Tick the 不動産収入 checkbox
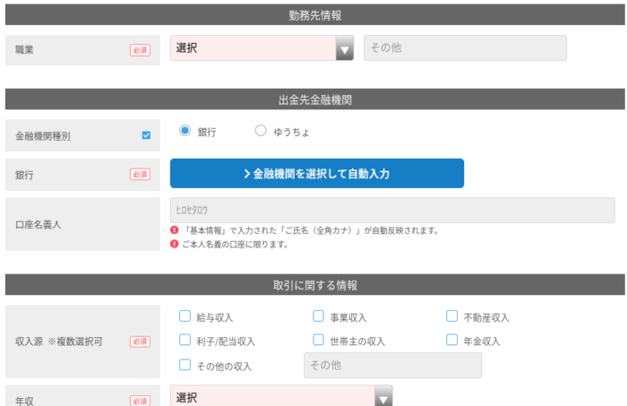The height and width of the screenshot is (406, 627). coord(451,316)
